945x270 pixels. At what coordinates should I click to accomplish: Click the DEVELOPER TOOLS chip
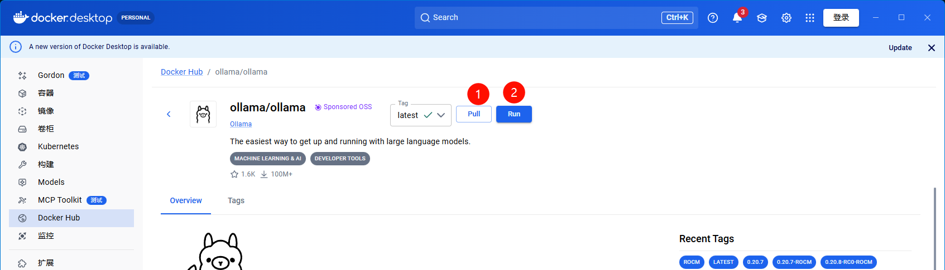(340, 159)
